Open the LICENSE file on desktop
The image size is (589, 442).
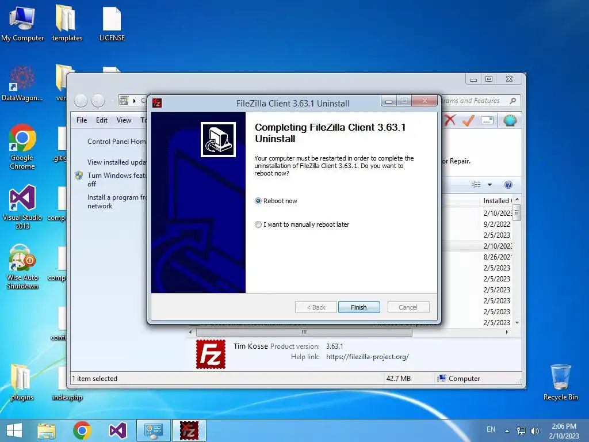point(112,23)
